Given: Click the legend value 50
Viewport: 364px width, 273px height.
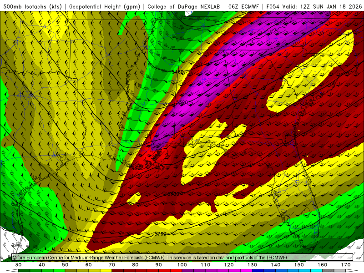Looking at the screenshot, I should coord(65,265).
